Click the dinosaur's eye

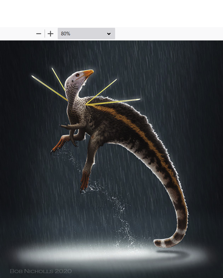(77, 75)
